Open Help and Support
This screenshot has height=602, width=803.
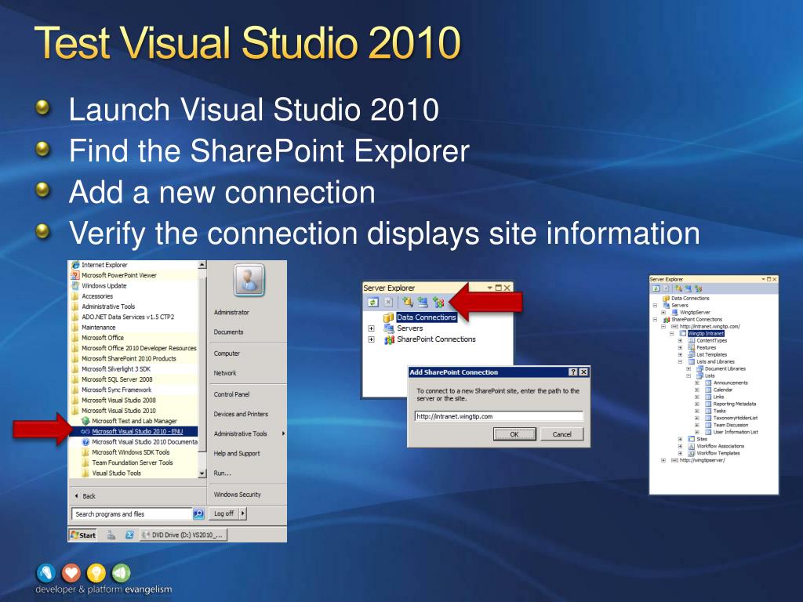click(237, 454)
